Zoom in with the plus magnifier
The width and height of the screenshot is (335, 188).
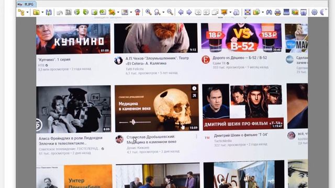[x=148, y=13]
